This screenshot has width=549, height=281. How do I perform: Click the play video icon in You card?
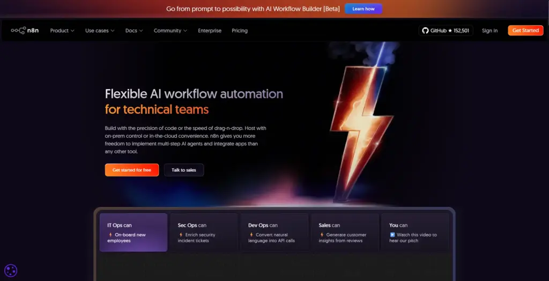pos(392,235)
